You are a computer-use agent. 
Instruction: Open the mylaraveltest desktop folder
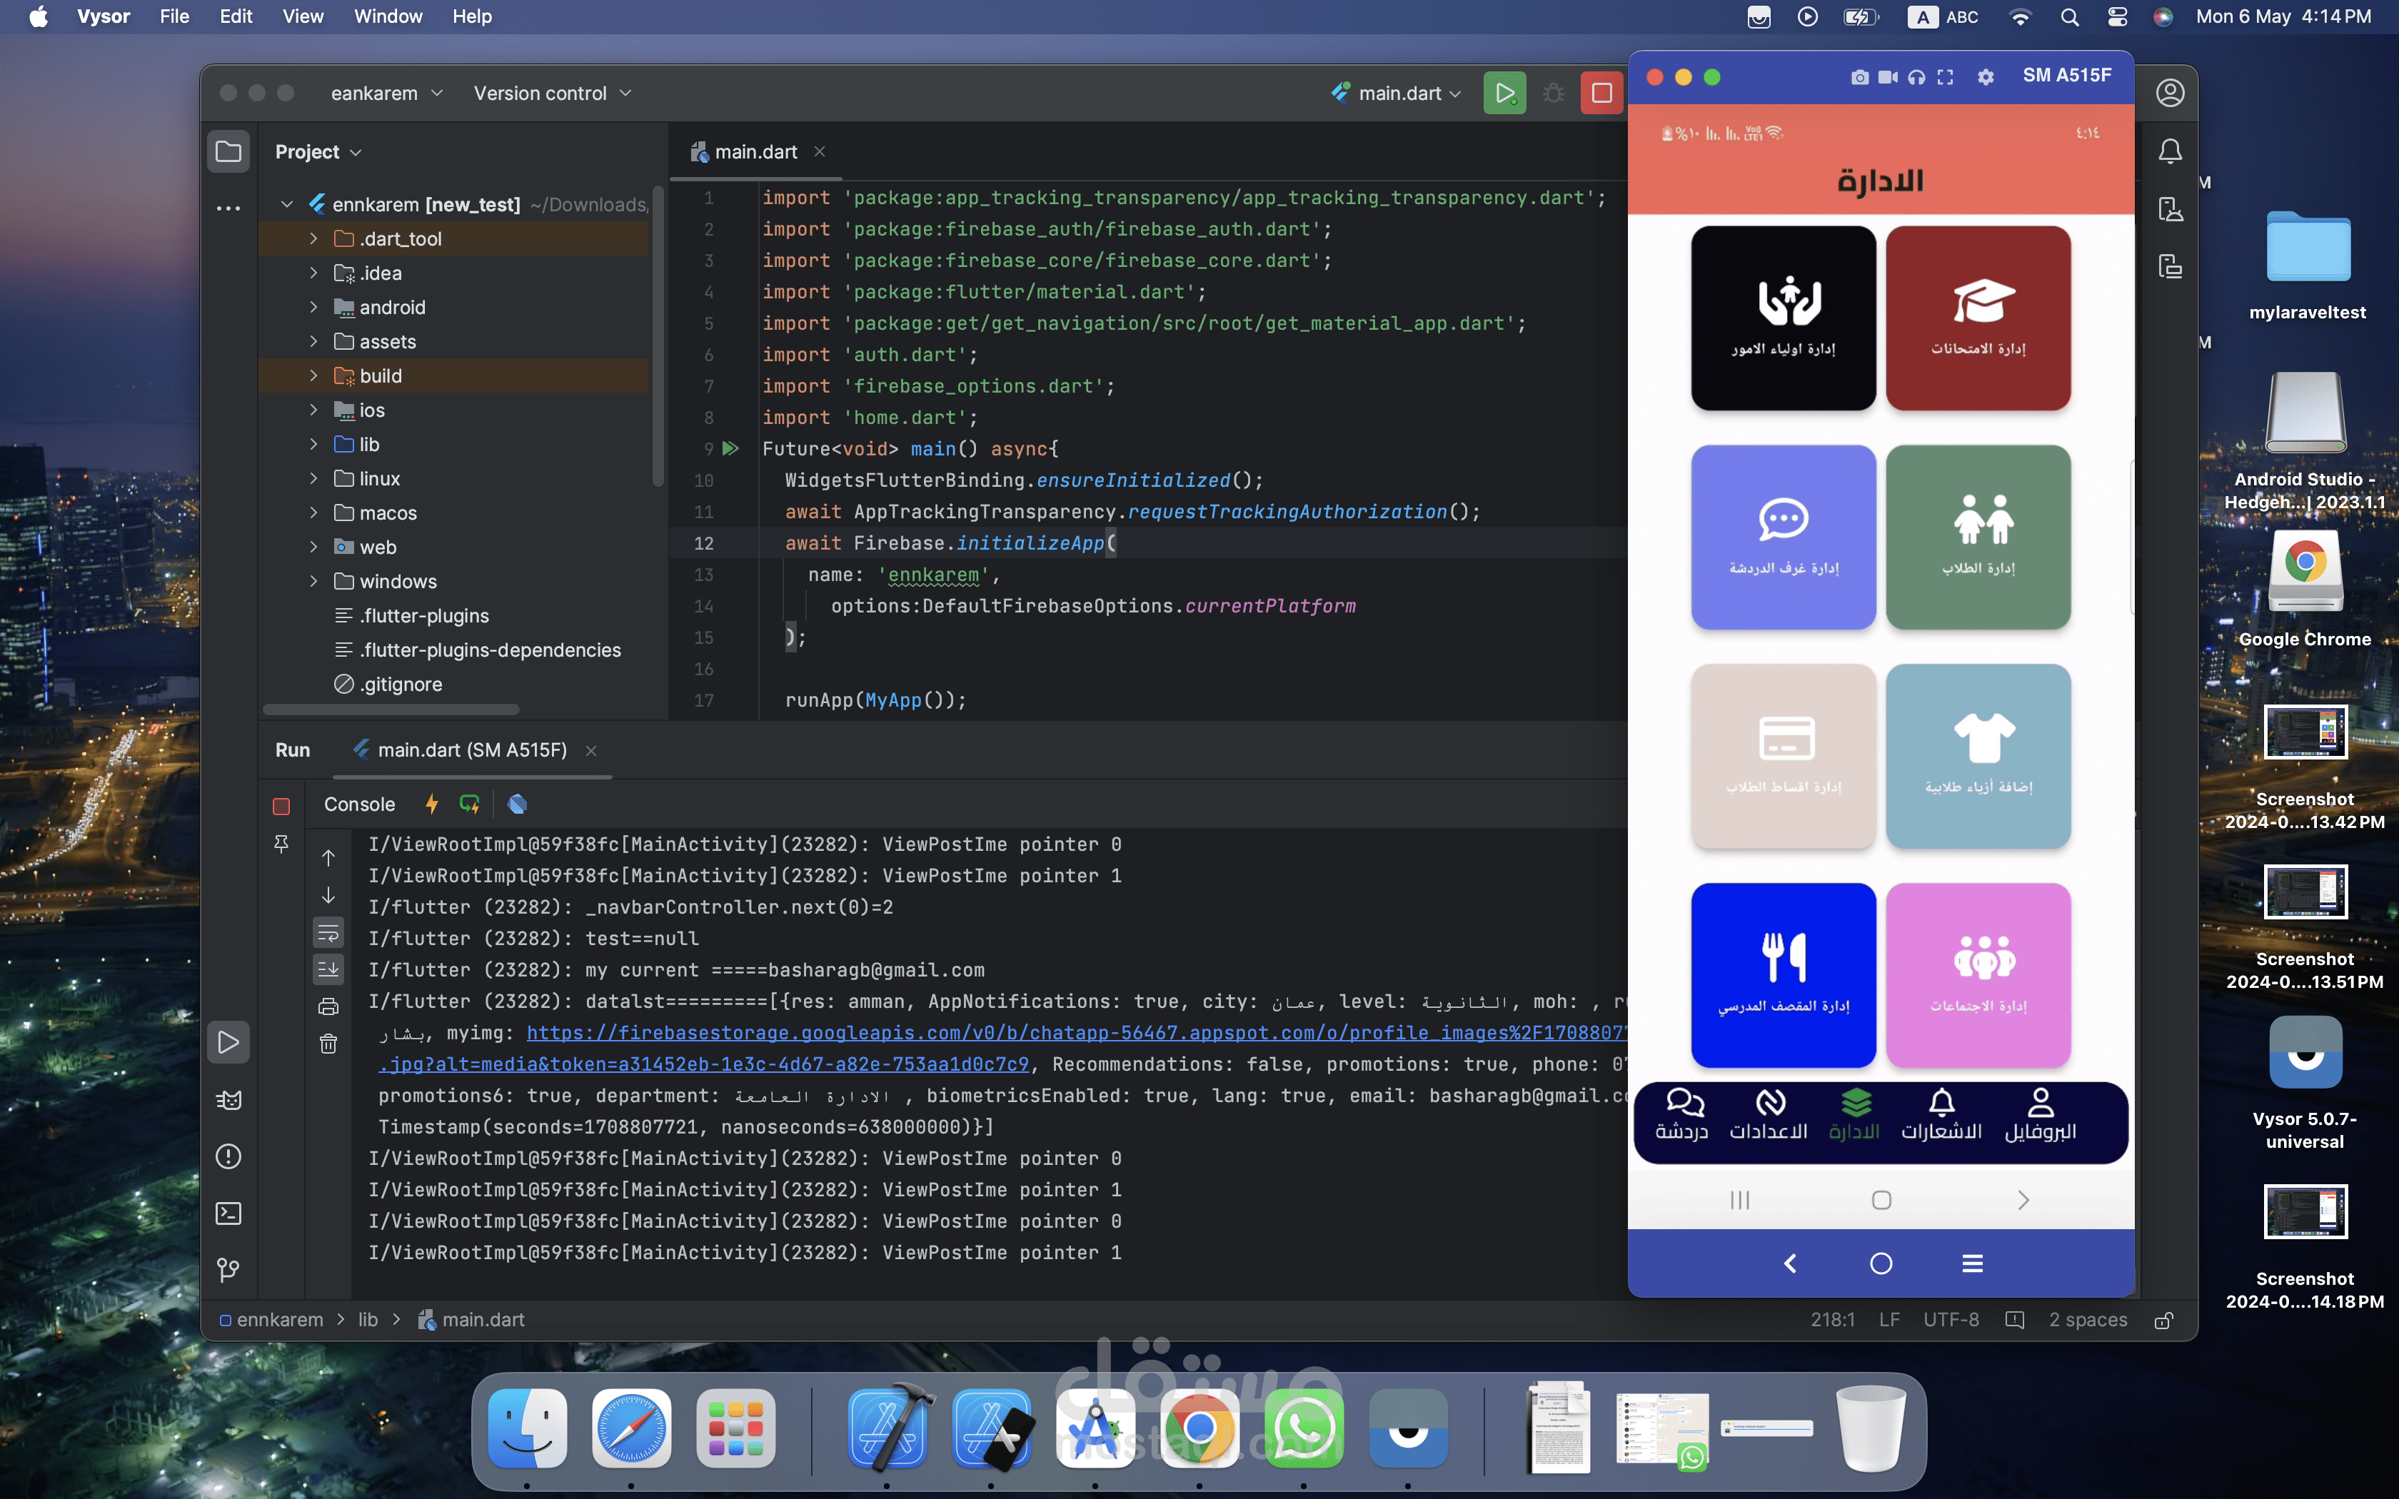coord(2308,266)
